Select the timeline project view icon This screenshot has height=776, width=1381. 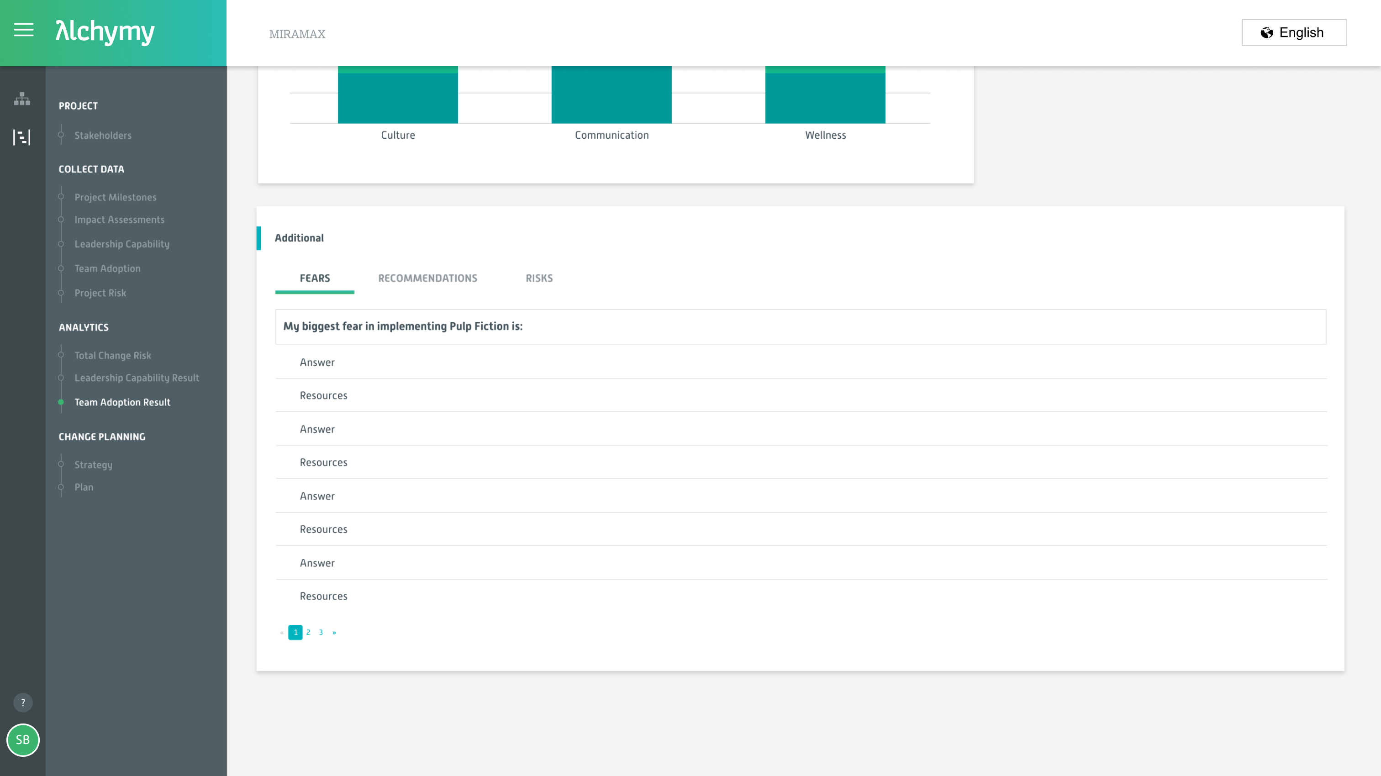22,138
